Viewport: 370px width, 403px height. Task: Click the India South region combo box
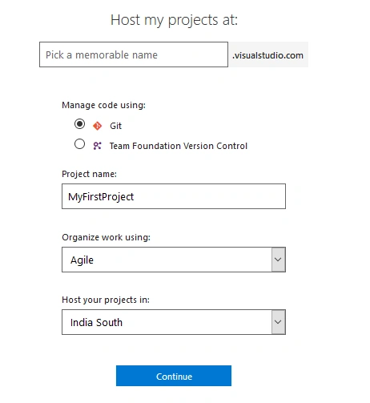point(174,322)
